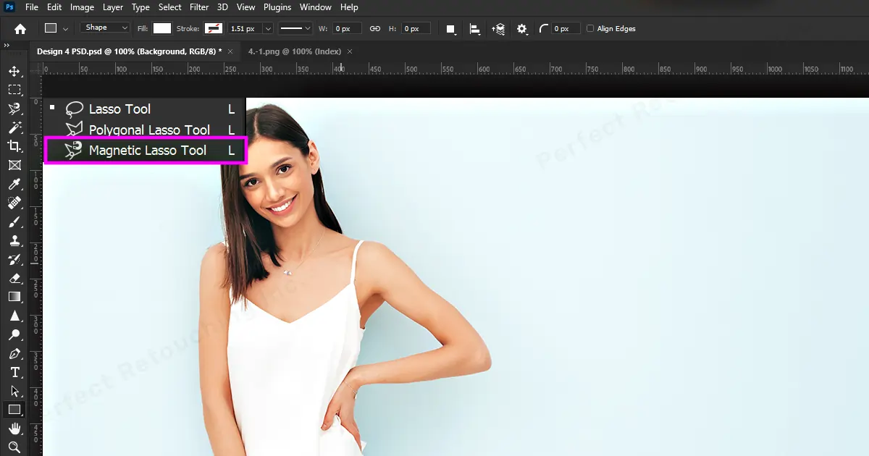
Task: Expand the stroke width dropdown
Action: pos(268,29)
